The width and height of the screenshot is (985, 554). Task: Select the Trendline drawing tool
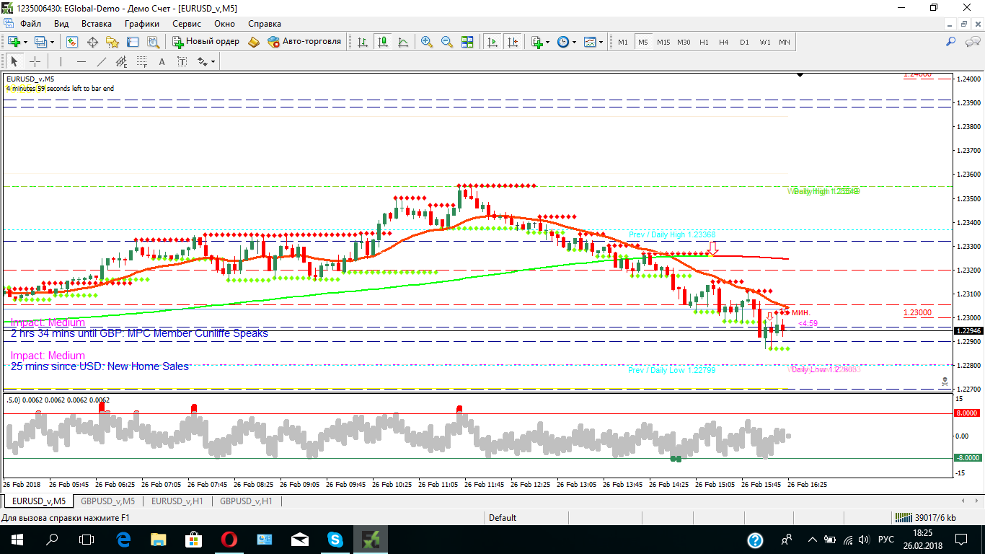(102, 61)
